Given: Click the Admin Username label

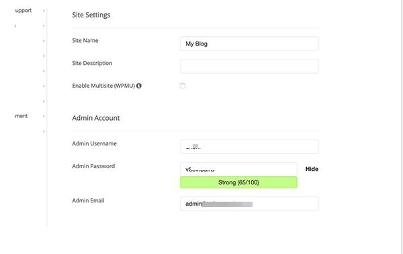Looking at the screenshot, I should 94,143.
